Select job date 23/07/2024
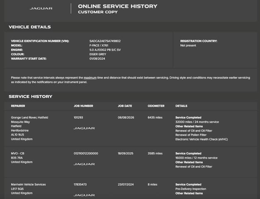The width and height of the screenshot is (260, 199). (126, 184)
